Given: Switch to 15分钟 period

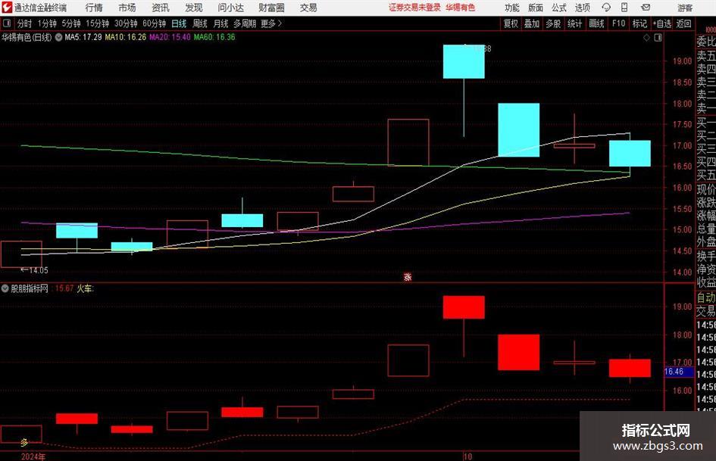Looking at the screenshot, I should click(97, 23).
